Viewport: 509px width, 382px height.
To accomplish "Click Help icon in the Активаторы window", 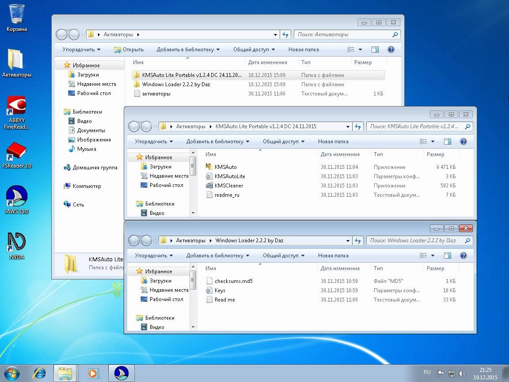I will (x=391, y=50).
